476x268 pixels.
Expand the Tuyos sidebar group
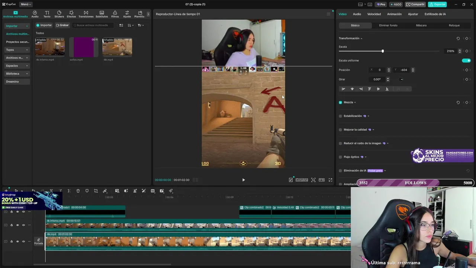coord(27,50)
